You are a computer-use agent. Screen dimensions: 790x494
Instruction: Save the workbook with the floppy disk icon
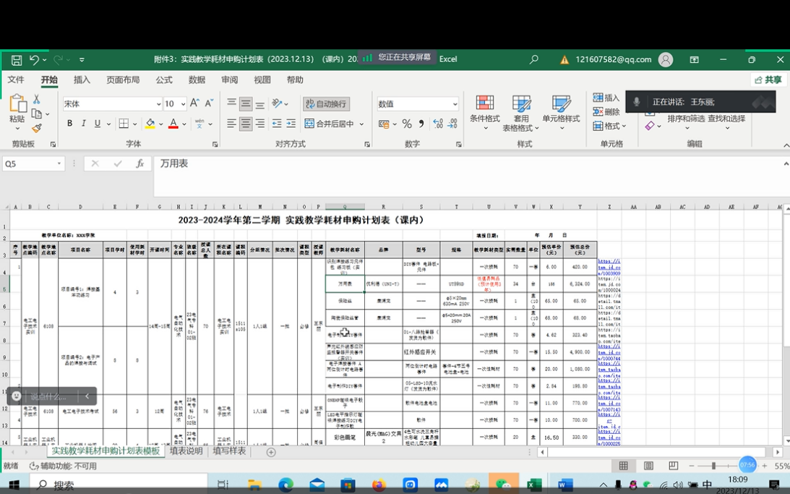[17, 60]
